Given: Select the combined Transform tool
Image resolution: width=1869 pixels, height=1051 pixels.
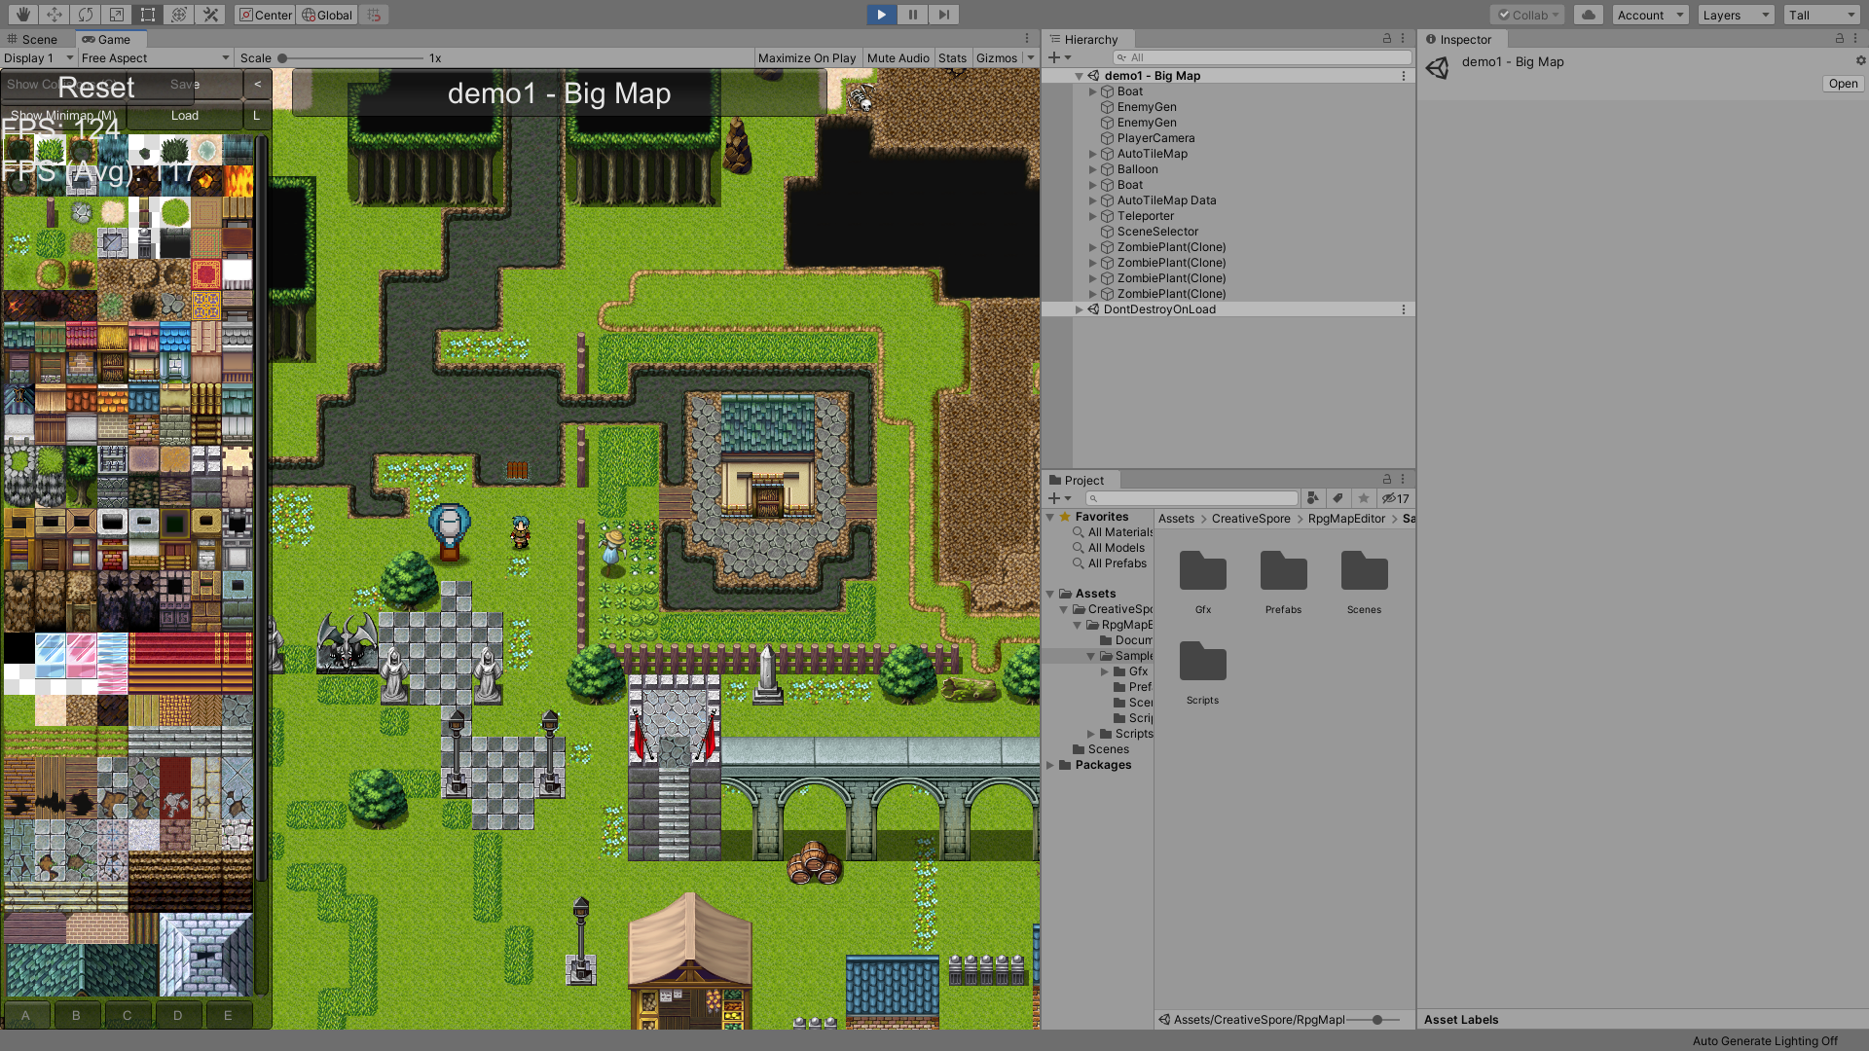Looking at the screenshot, I should click(x=178, y=15).
